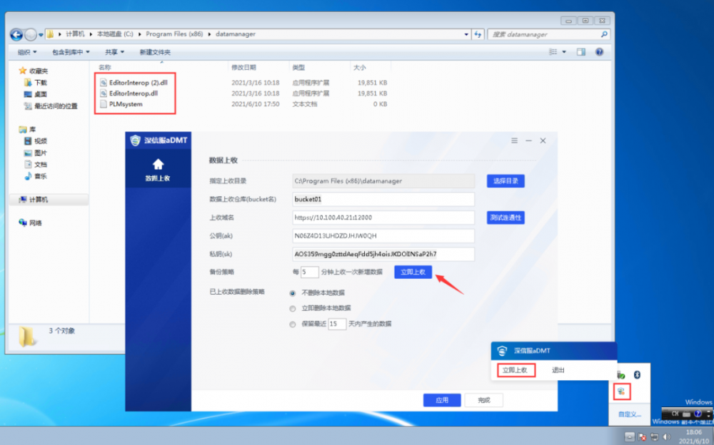Open the 文档 library
Screen dimensions: 714x445
click(x=36, y=164)
